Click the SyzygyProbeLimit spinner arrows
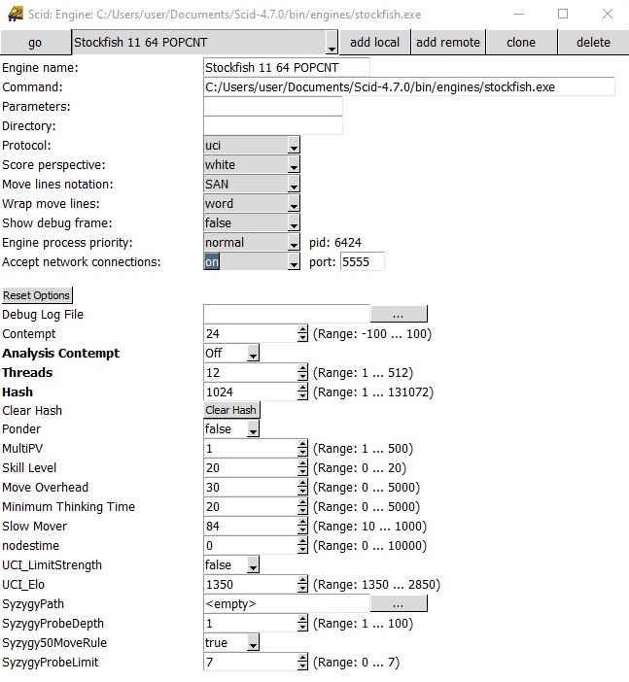Image resolution: width=629 pixels, height=682 pixels. [x=302, y=662]
